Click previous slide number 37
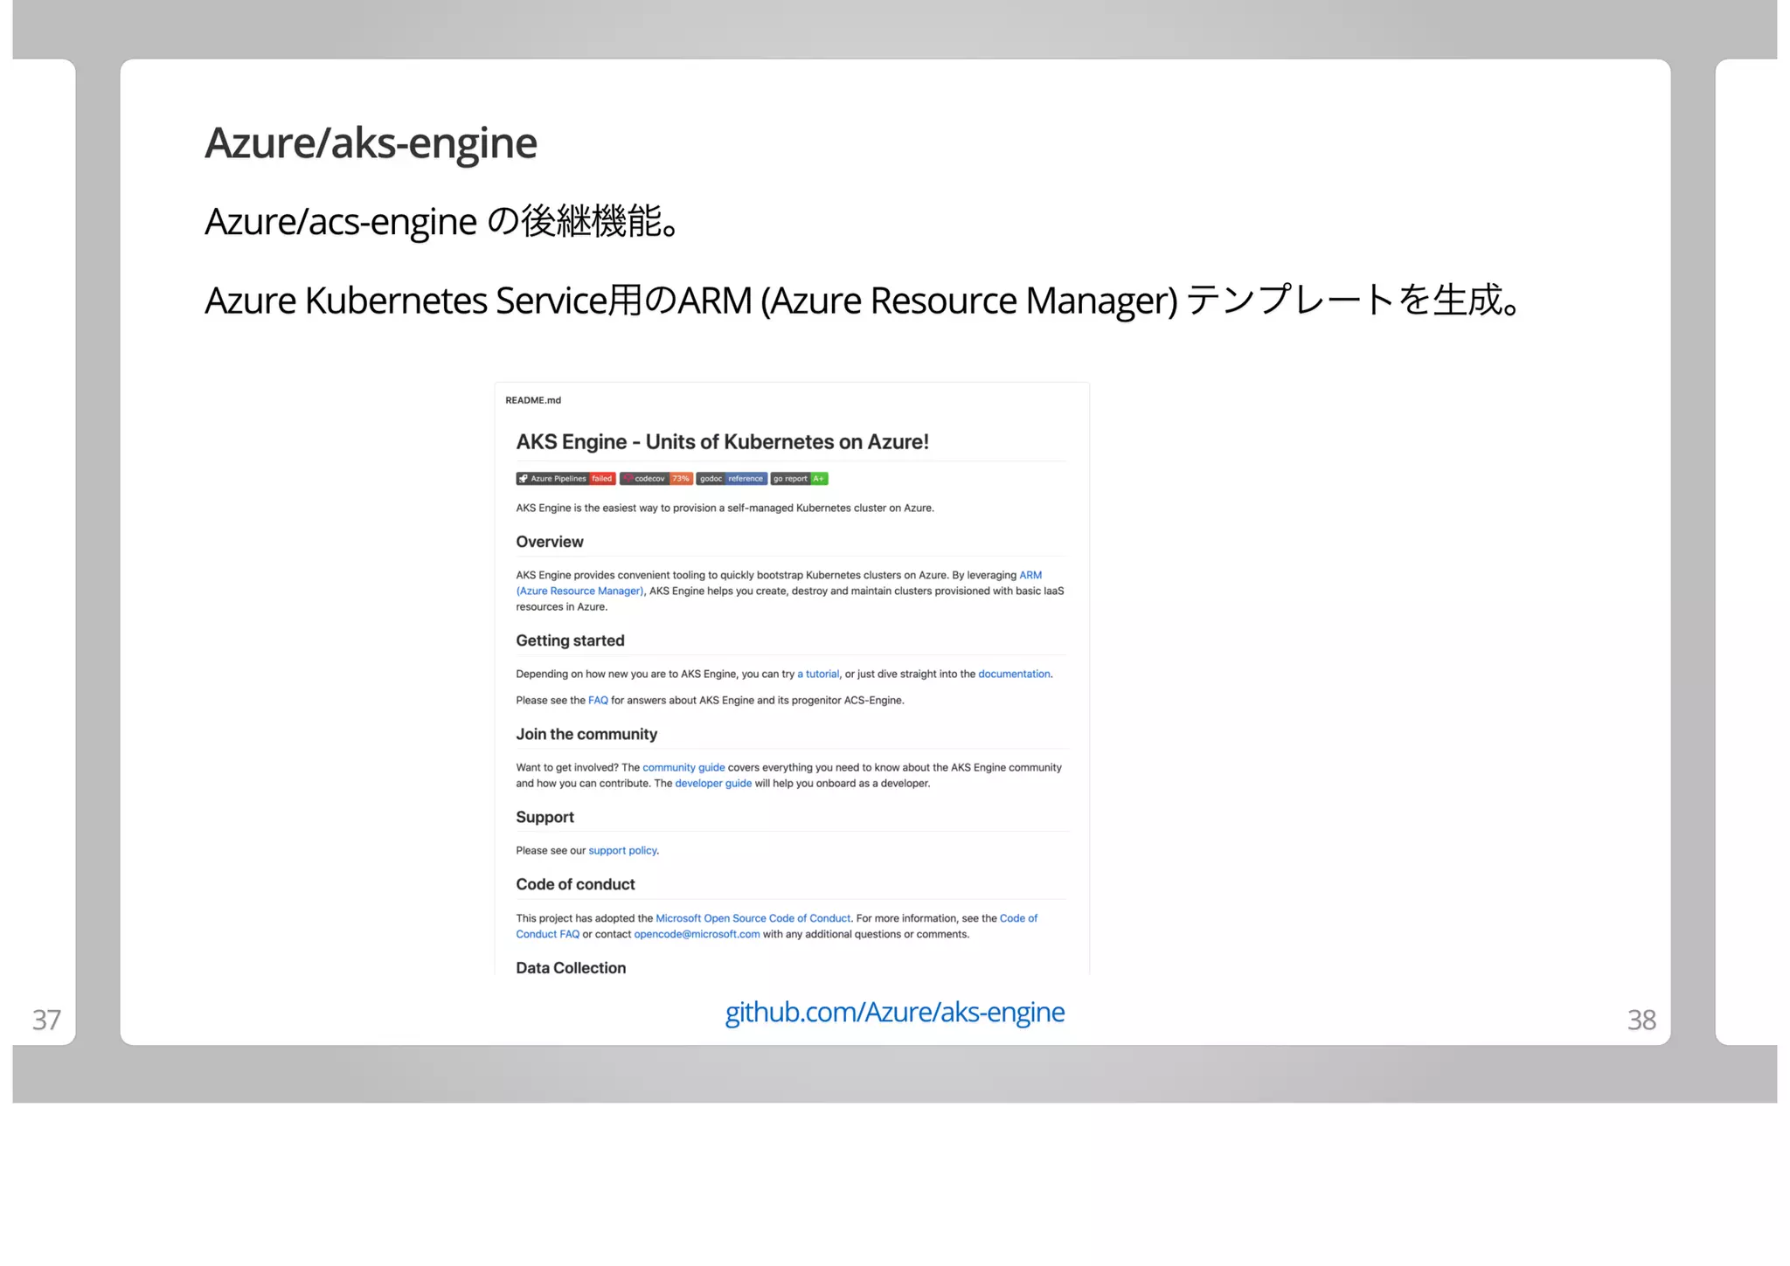Screen dimensions: 1790x1266 [x=46, y=1020]
